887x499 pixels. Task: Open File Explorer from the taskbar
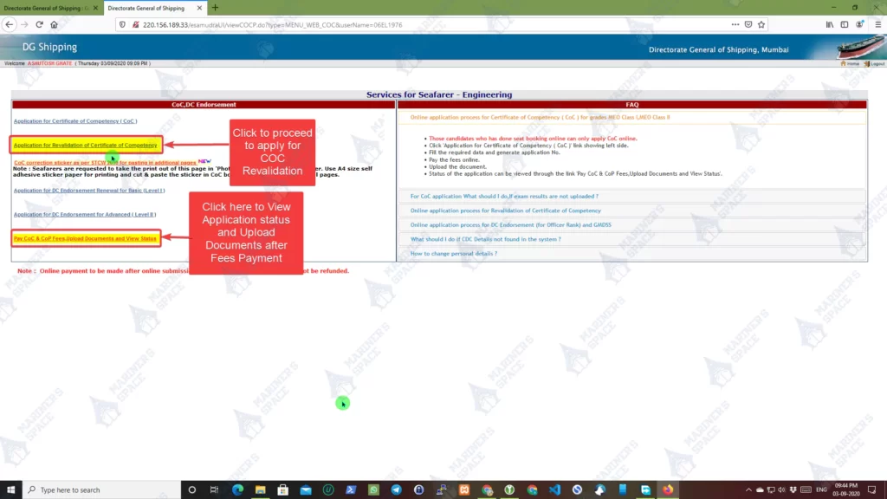pyautogui.click(x=260, y=489)
